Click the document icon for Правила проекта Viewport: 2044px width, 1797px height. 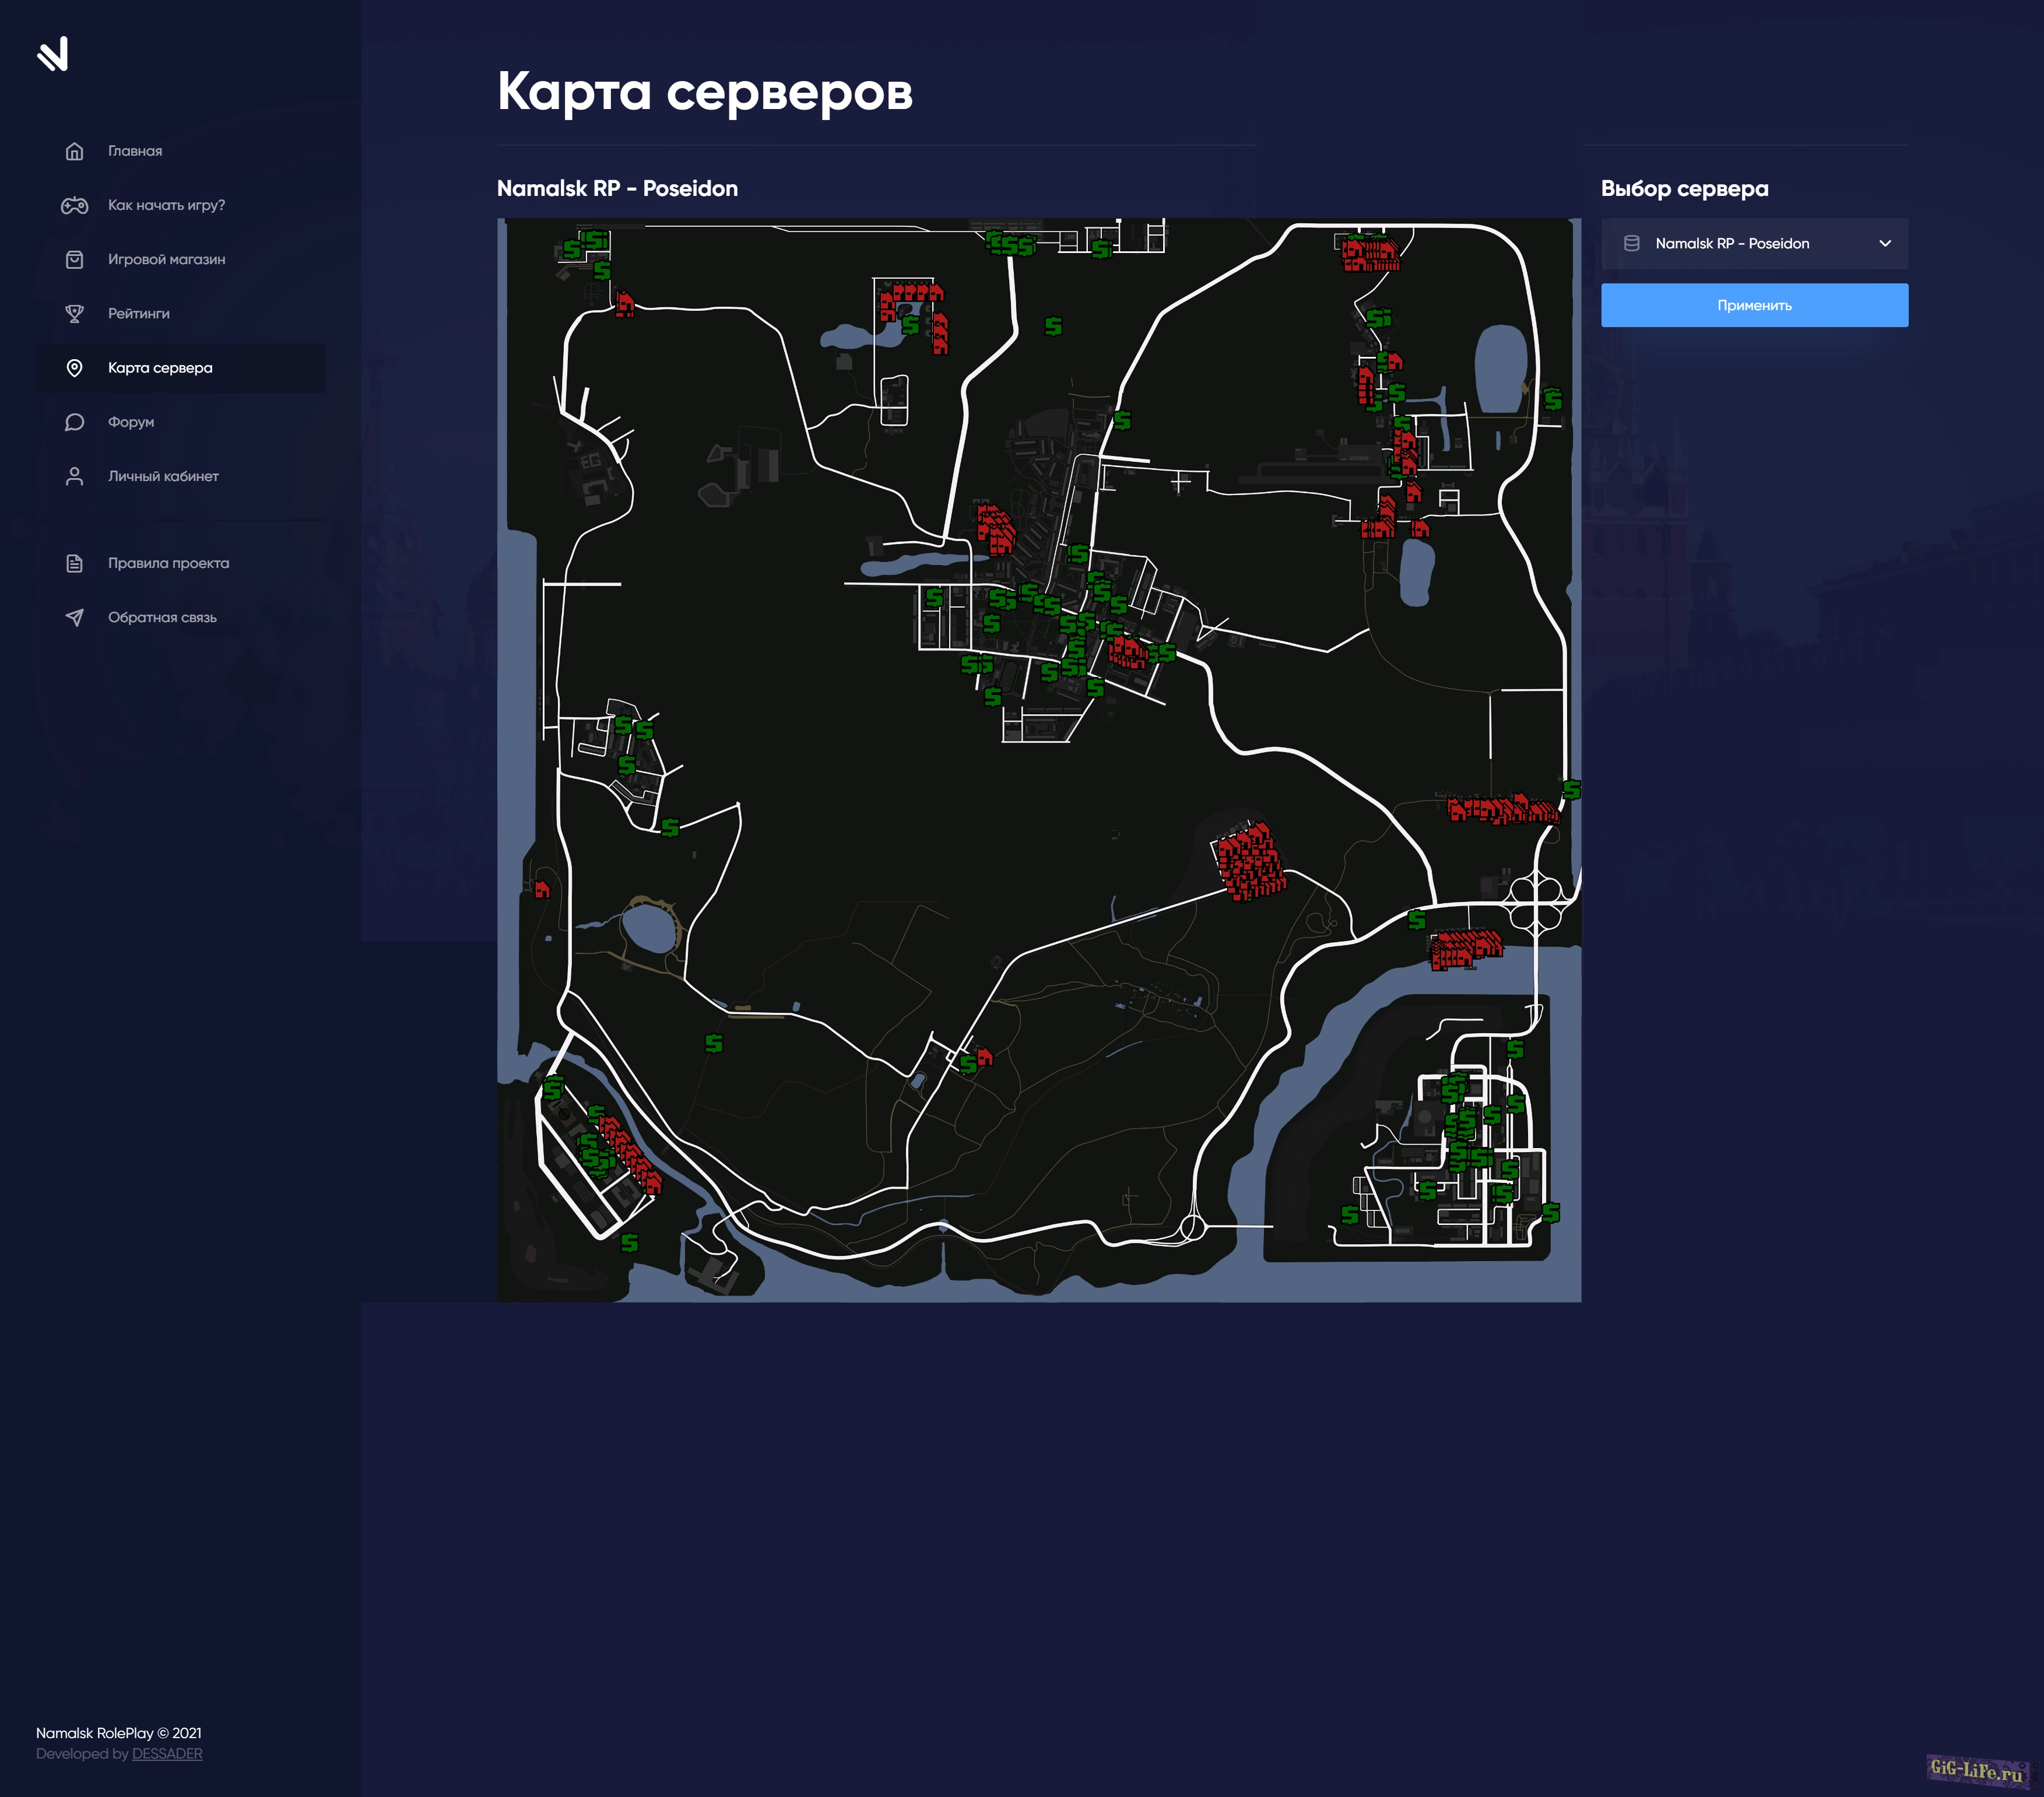coord(74,563)
